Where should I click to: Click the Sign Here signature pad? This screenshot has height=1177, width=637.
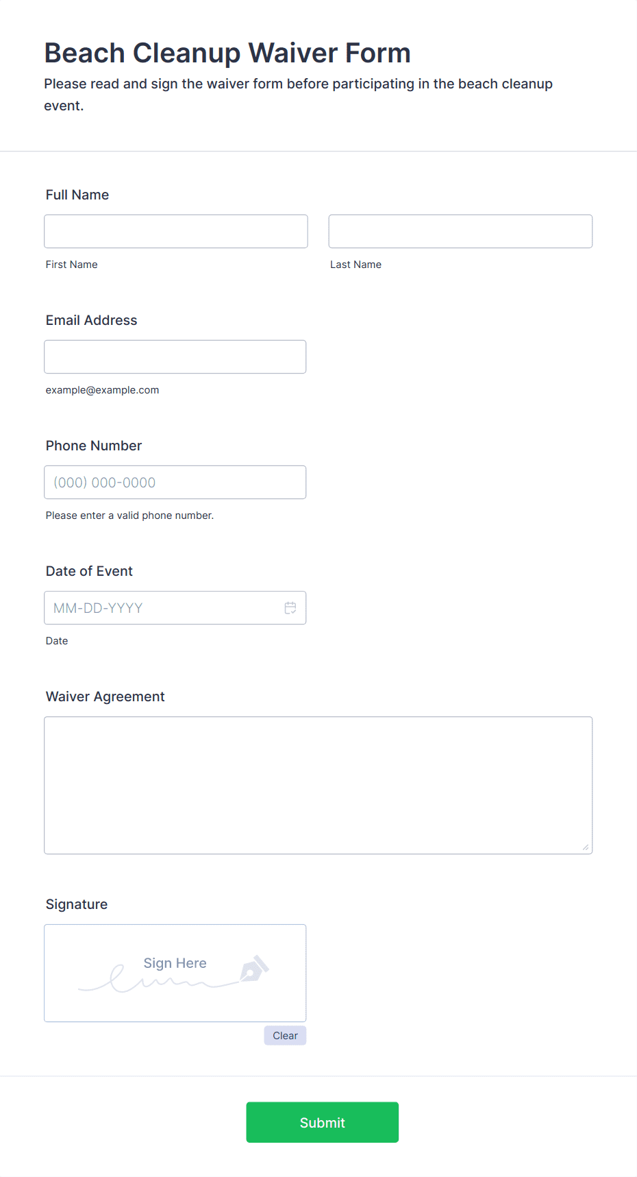point(175,973)
